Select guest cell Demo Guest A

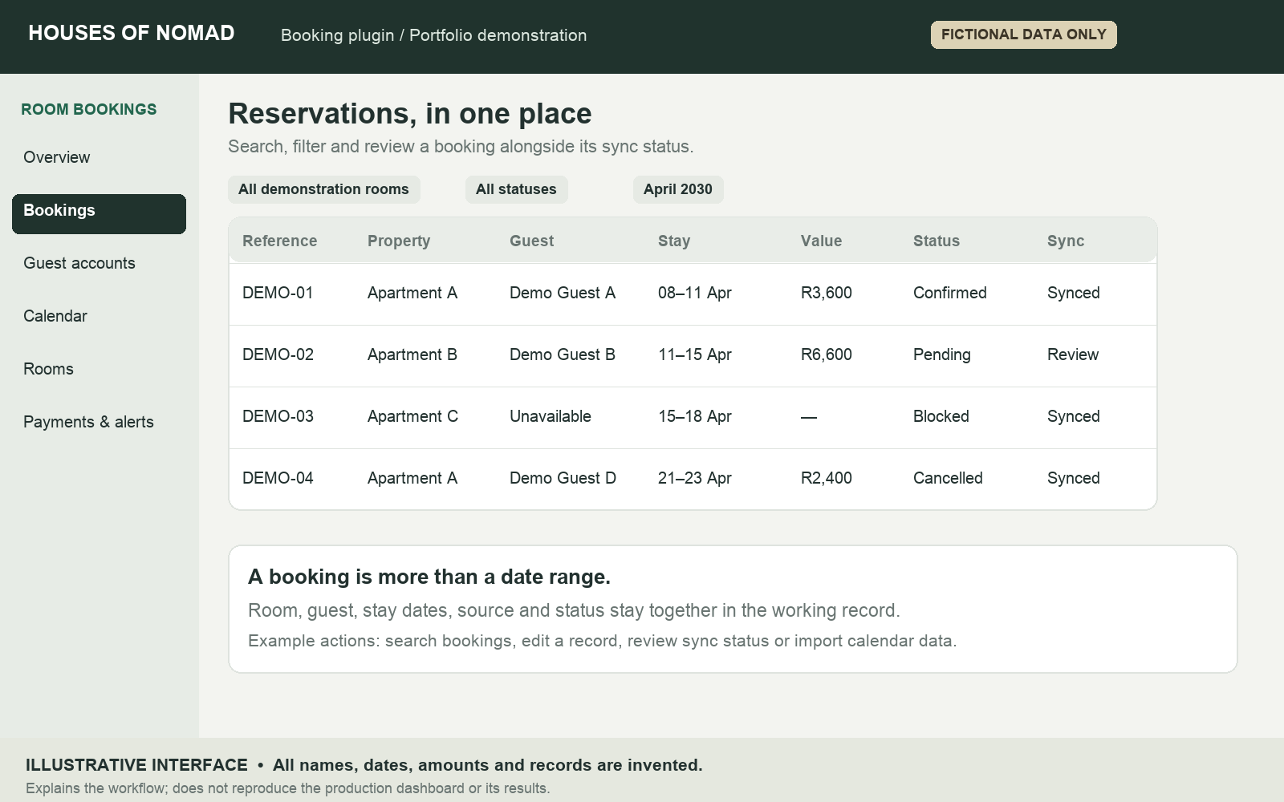point(563,293)
